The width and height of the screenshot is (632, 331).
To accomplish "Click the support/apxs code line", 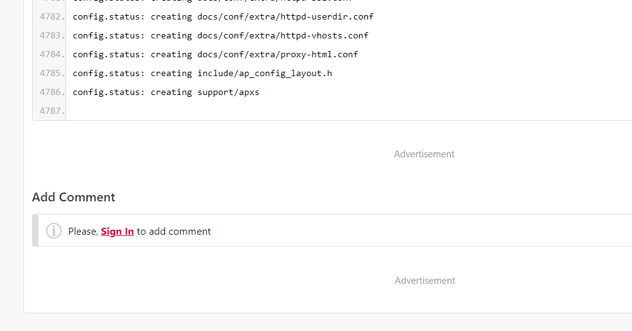I will (166, 93).
